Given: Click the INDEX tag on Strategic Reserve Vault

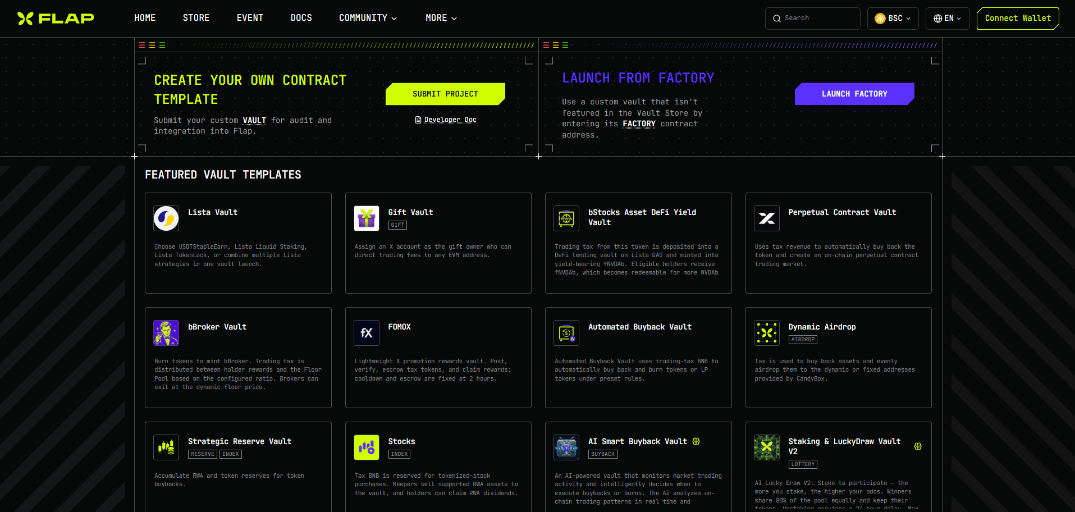Looking at the screenshot, I should [231, 454].
